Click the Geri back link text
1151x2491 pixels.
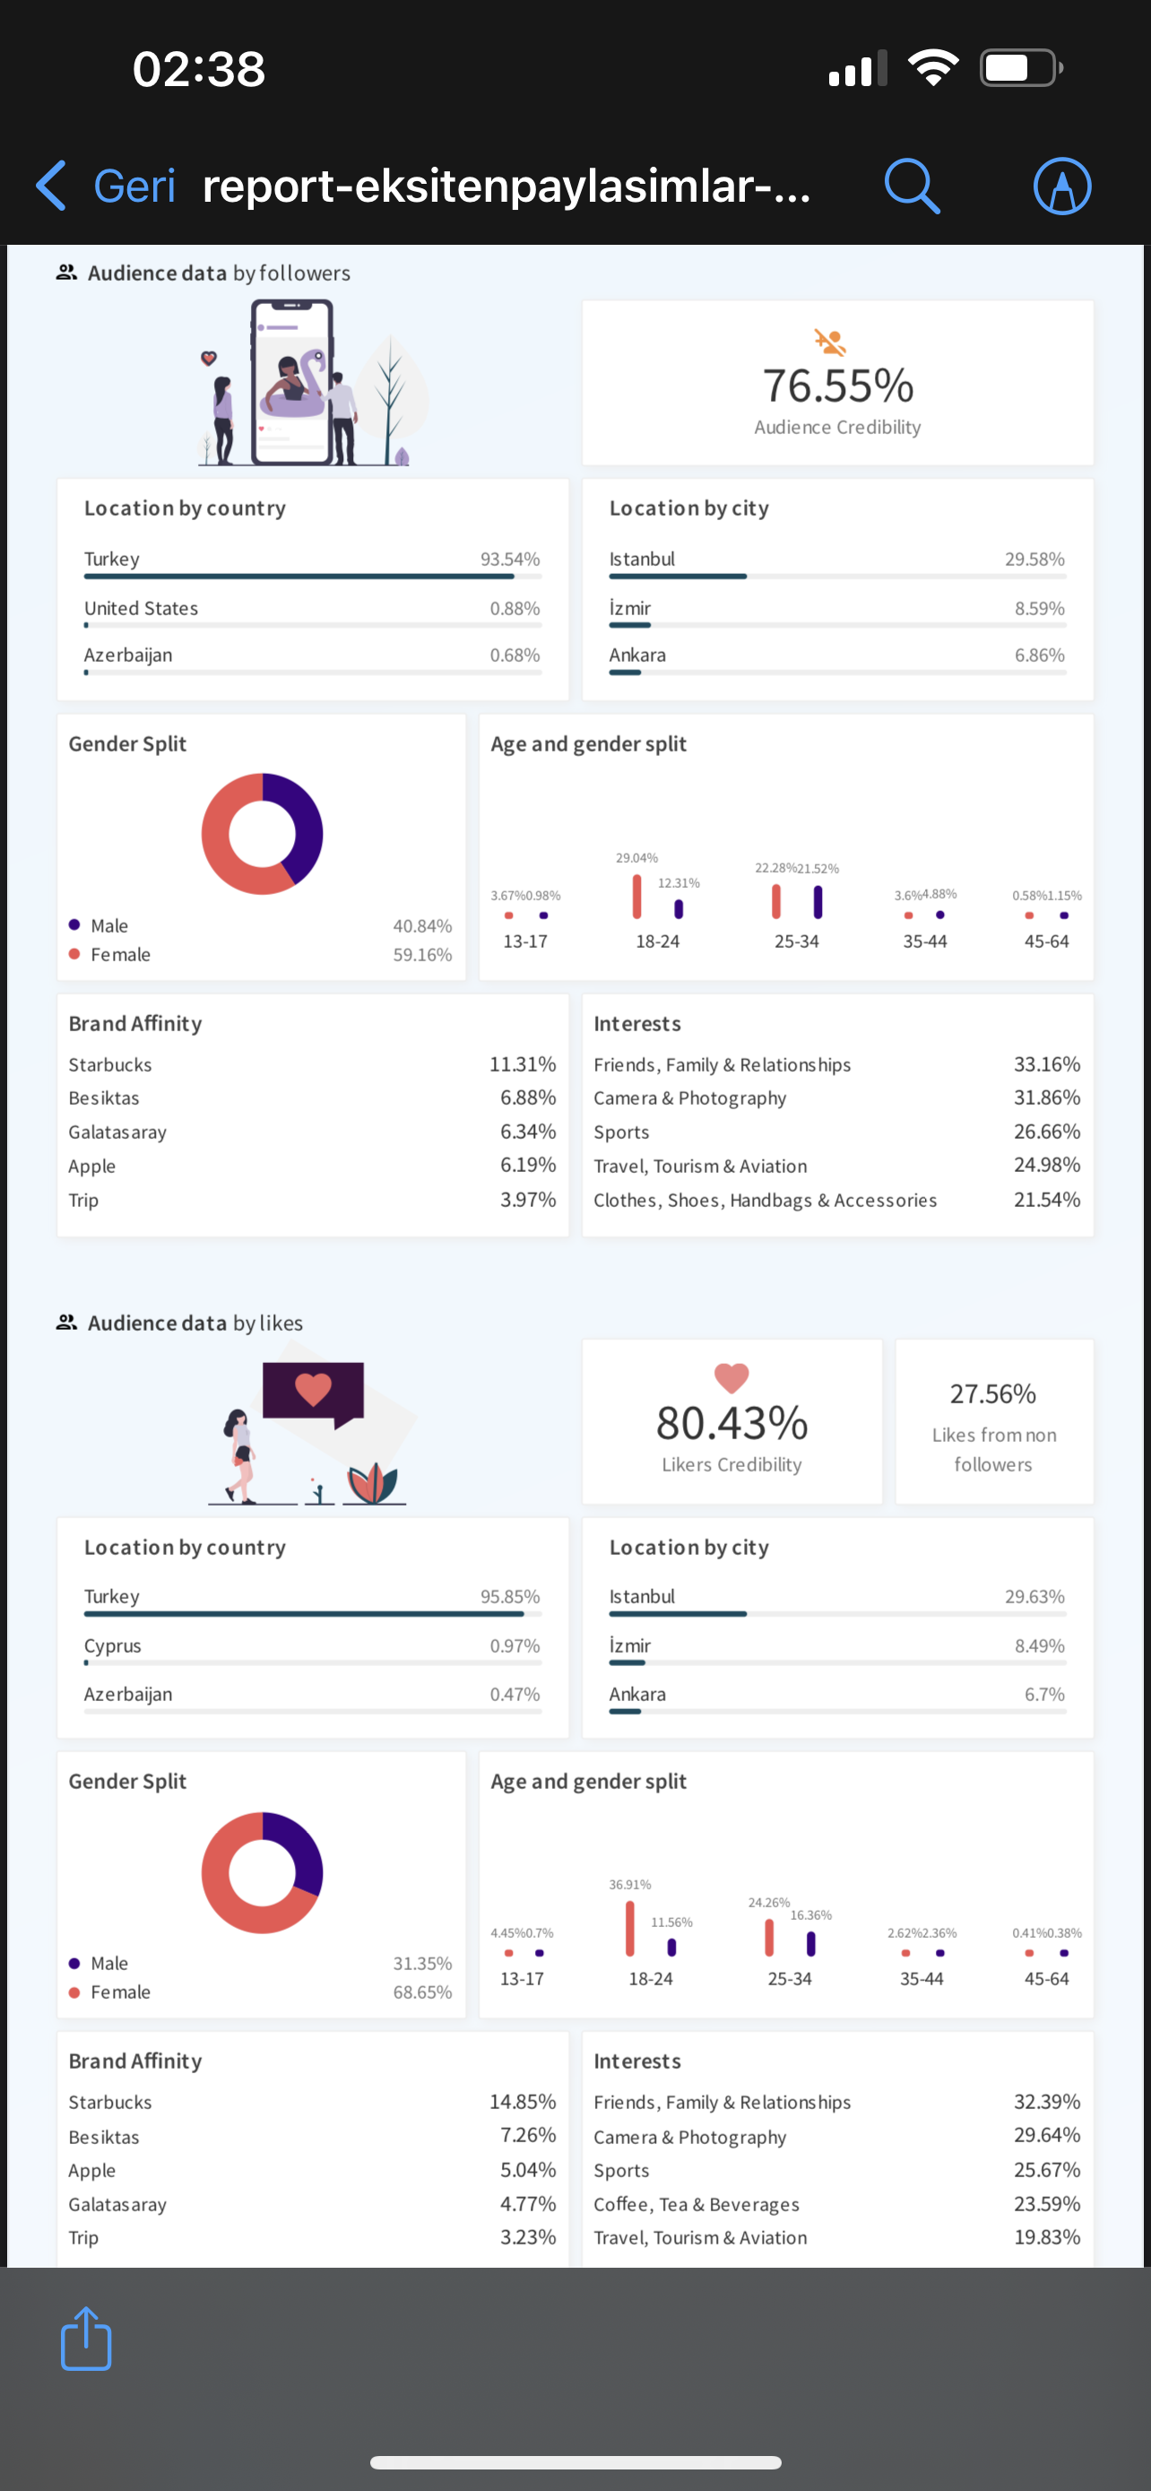click(x=134, y=186)
